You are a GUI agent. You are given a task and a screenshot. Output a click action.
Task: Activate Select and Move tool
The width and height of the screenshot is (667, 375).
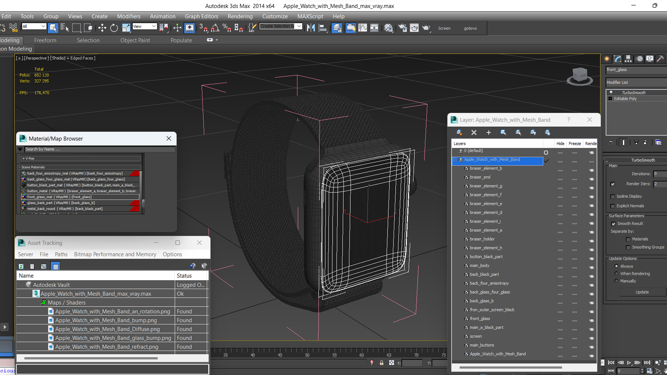(102, 28)
